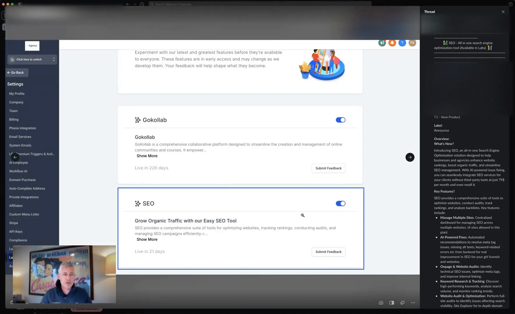Click the Slack back navigation arrow
Screen dimensions: 515x314
128,4
